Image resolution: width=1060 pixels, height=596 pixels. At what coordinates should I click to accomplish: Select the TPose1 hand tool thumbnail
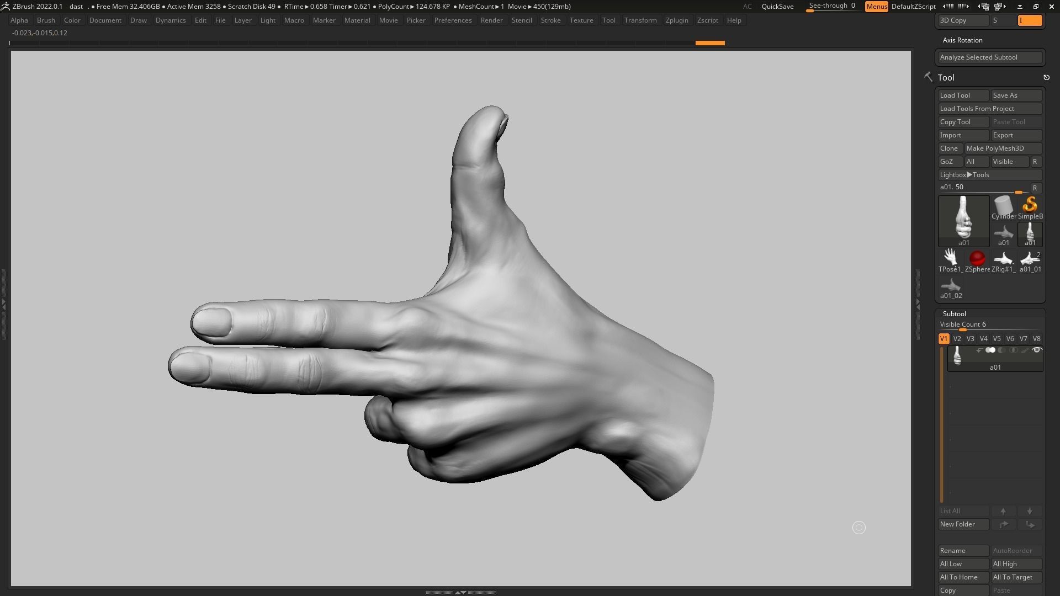point(950,260)
